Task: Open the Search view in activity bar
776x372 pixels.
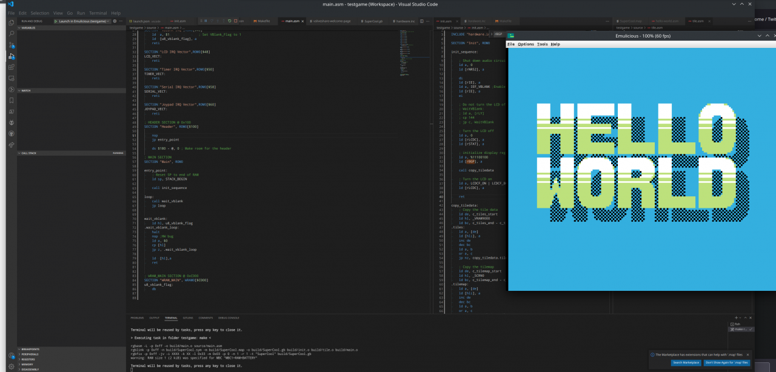Action: coord(11,33)
